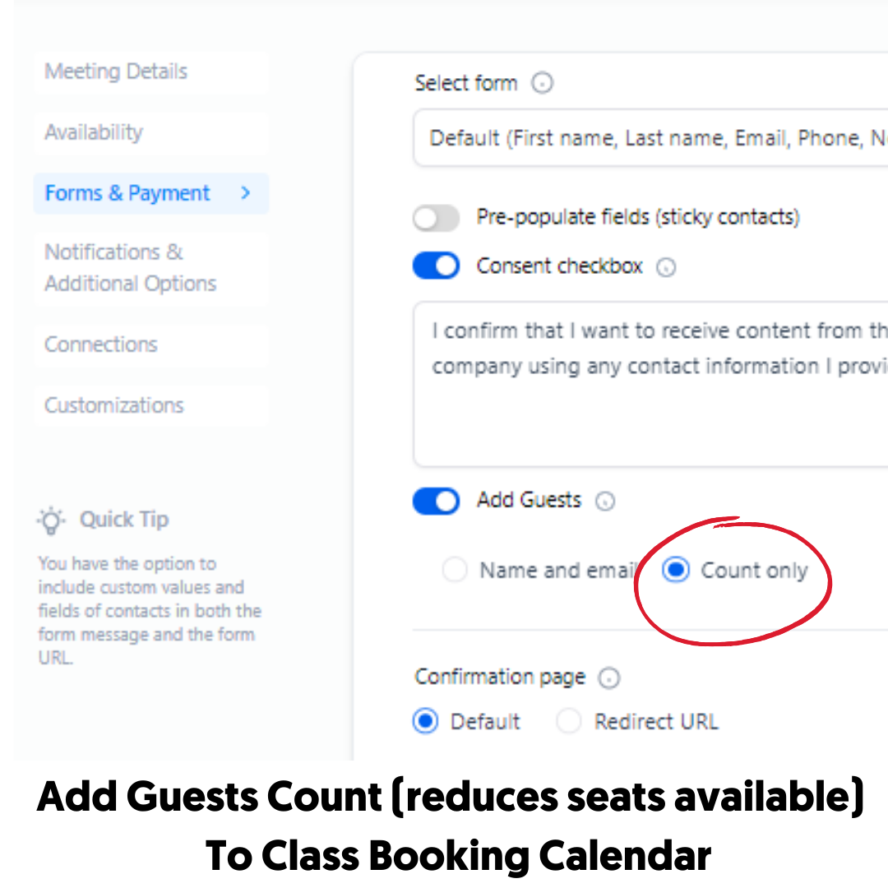Click info icon next to Add Guests
This screenshot has height=888, width=888.
(605, 502)
